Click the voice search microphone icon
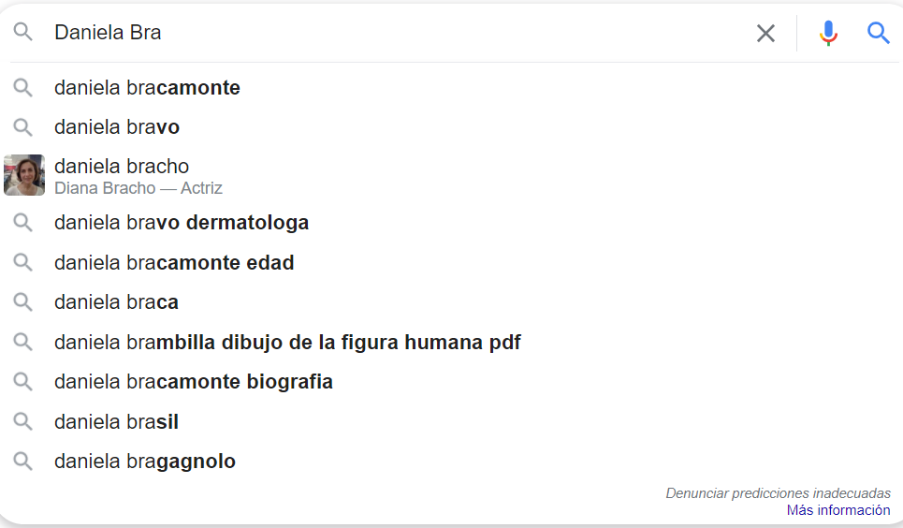This screenshot has width=903, height=528. [x=828, y=34]
